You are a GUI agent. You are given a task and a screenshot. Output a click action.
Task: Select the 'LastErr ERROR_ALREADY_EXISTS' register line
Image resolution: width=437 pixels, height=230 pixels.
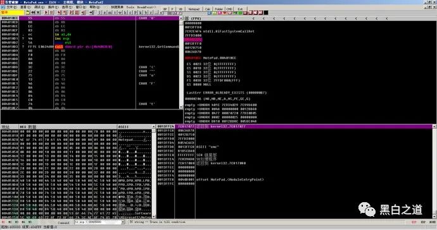click(227, 93)
